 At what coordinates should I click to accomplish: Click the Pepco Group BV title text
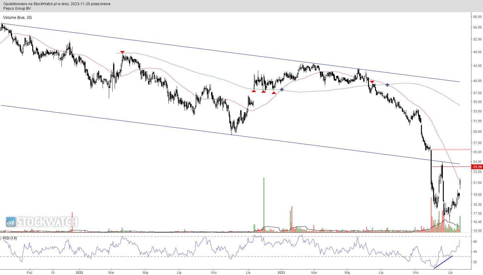point(16,9)
